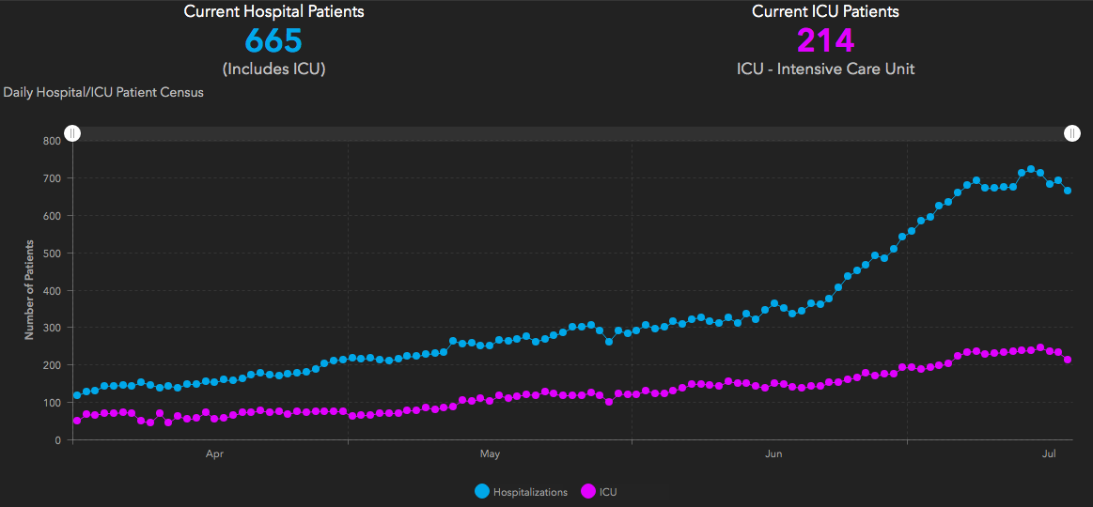
Task: Click the Number of Patients axis title
Action: tap(29, 289)
